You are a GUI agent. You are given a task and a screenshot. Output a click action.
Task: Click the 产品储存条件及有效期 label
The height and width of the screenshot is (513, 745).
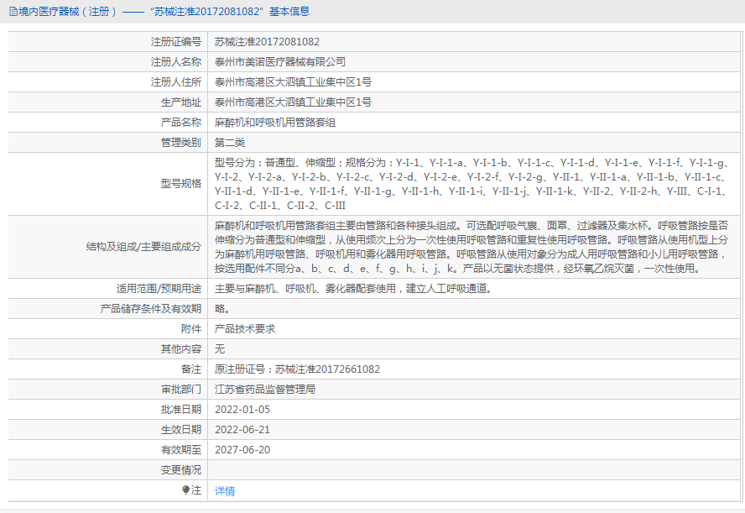point(151,309)
